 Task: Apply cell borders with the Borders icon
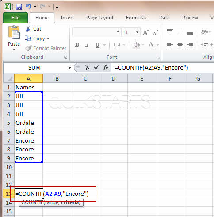coord(117,45)
